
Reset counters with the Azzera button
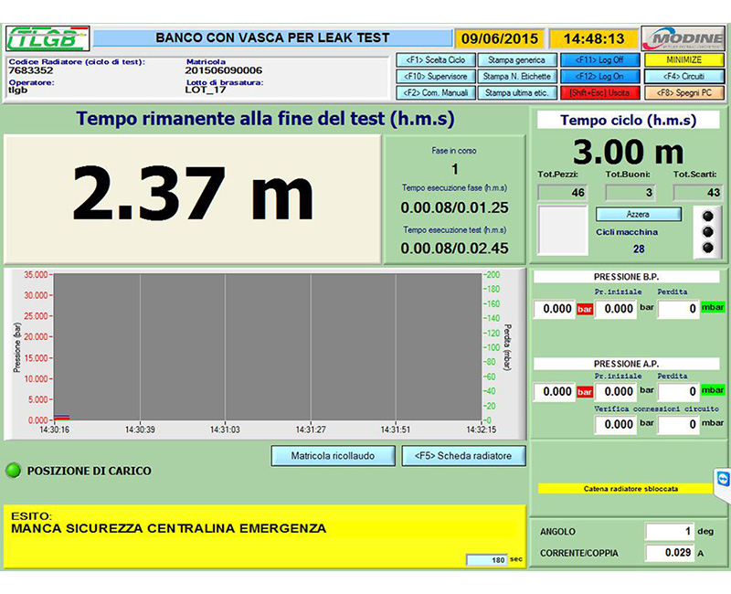coord(639,213)
